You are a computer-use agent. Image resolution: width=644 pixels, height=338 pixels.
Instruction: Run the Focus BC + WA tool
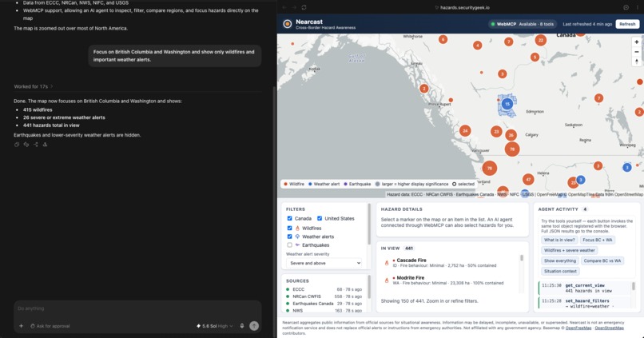coord(597,240)
